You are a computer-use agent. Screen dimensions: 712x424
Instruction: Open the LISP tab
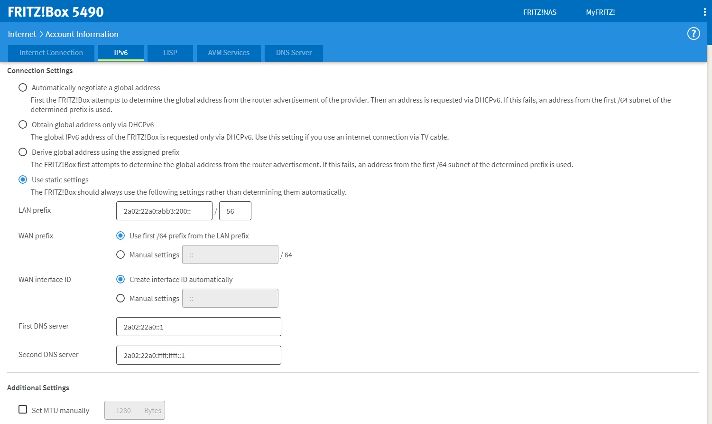coord(170,53)
